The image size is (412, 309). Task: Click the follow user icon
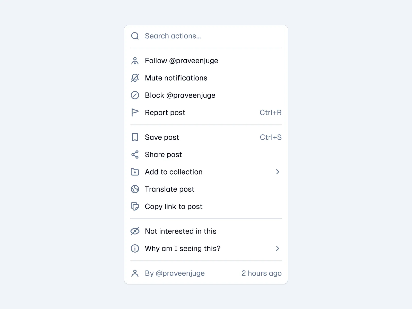[x=135, y=61]
